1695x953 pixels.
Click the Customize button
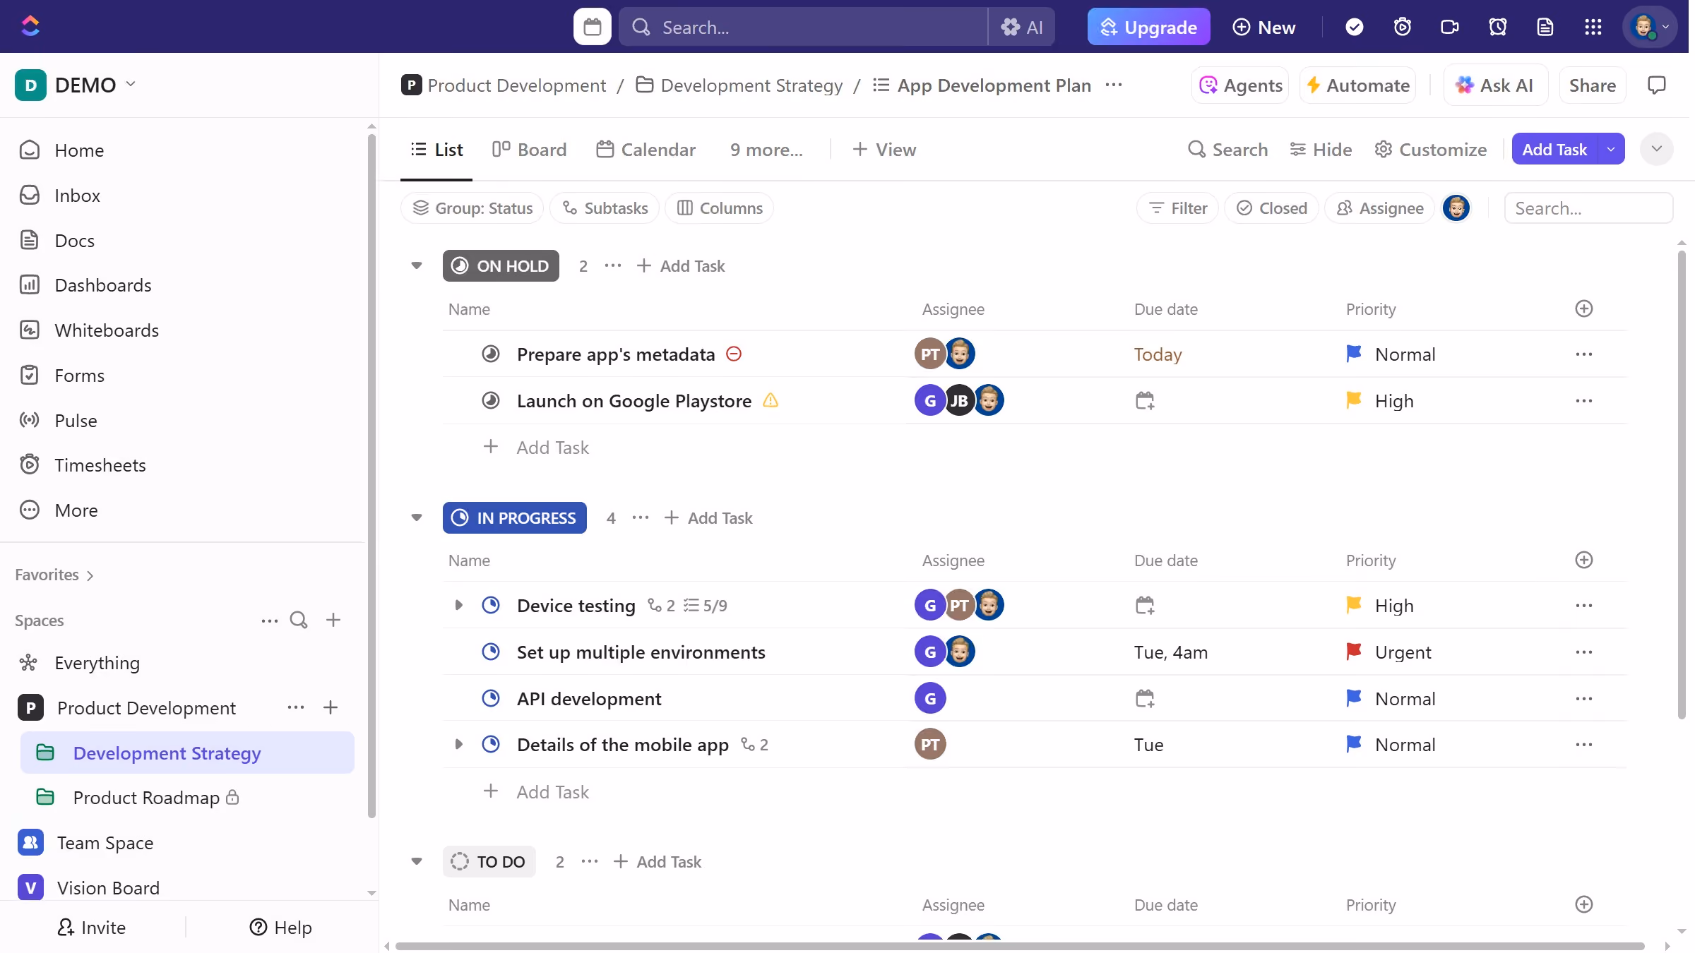(x=1431, y=150)
